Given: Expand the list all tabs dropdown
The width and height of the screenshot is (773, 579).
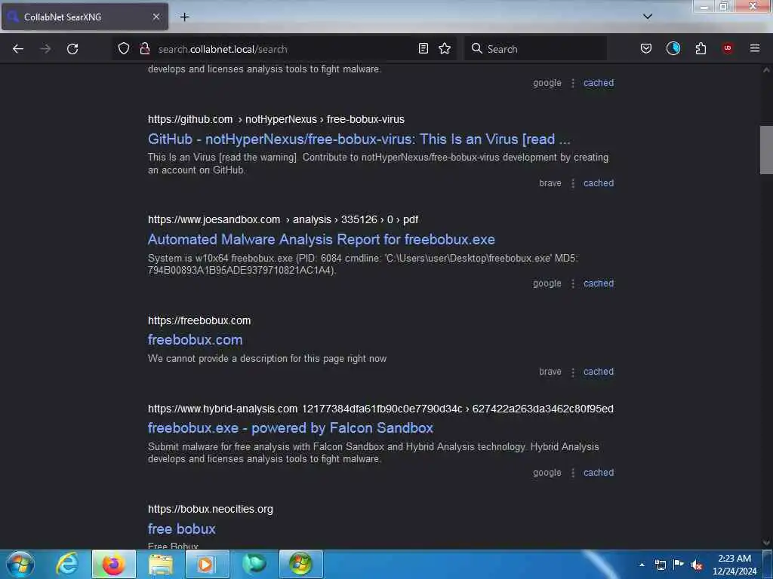Looking at the screenshot, I should (x=648, y=17).
